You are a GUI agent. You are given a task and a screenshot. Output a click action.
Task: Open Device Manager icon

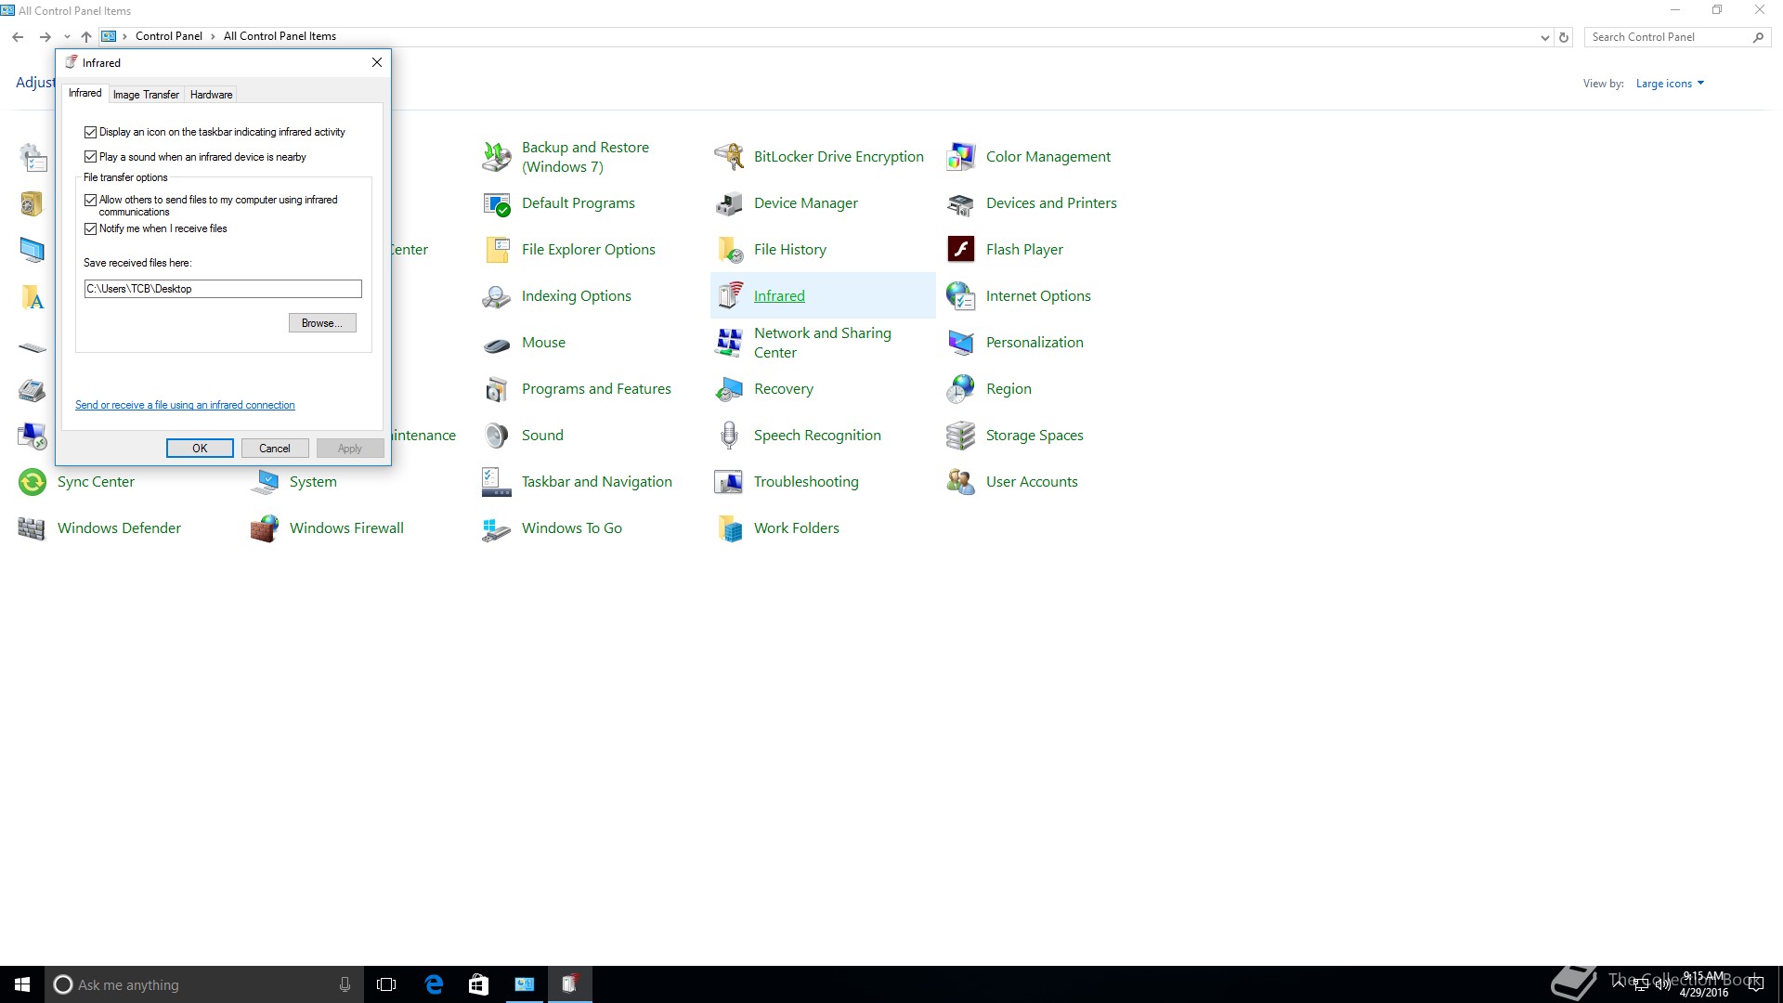point(729,203)
